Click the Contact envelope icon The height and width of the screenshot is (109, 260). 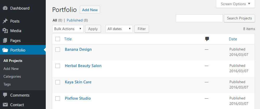point(5,105)
